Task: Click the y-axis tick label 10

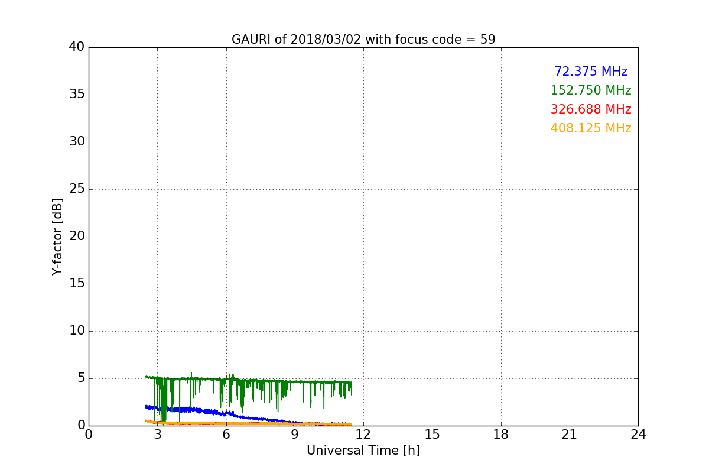Action: tap(77, 331)
